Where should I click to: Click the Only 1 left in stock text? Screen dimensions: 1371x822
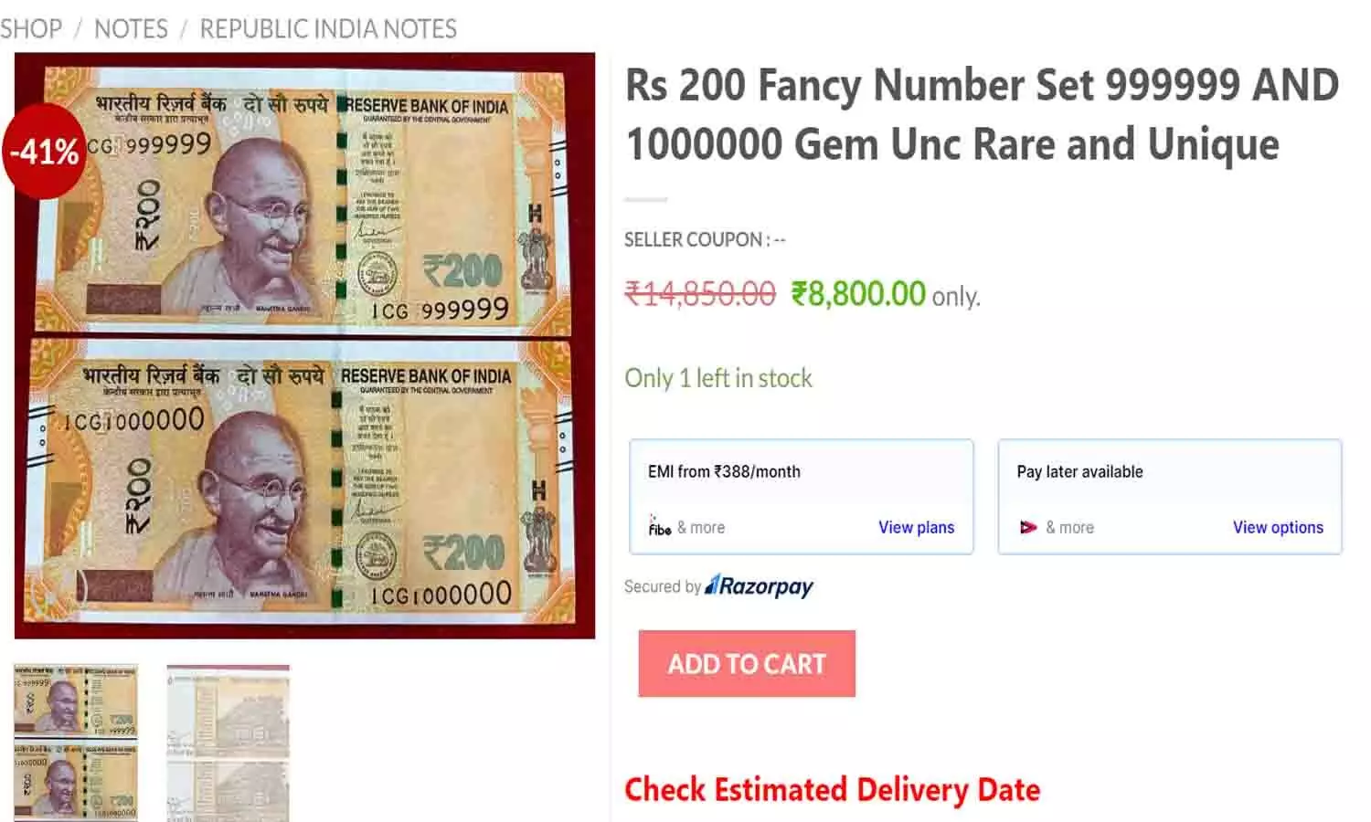(x=718, y=378)
